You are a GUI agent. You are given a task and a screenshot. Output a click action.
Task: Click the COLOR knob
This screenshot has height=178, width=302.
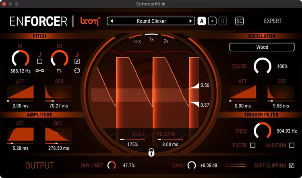262,66
